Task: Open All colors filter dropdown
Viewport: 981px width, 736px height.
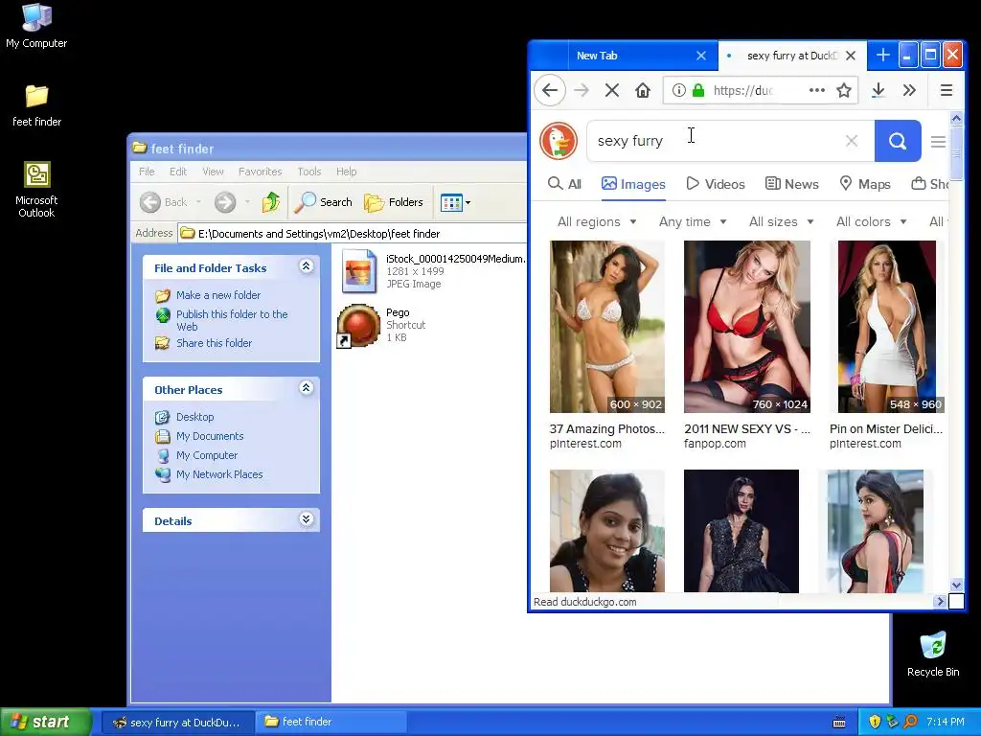Action: point(872,221)
